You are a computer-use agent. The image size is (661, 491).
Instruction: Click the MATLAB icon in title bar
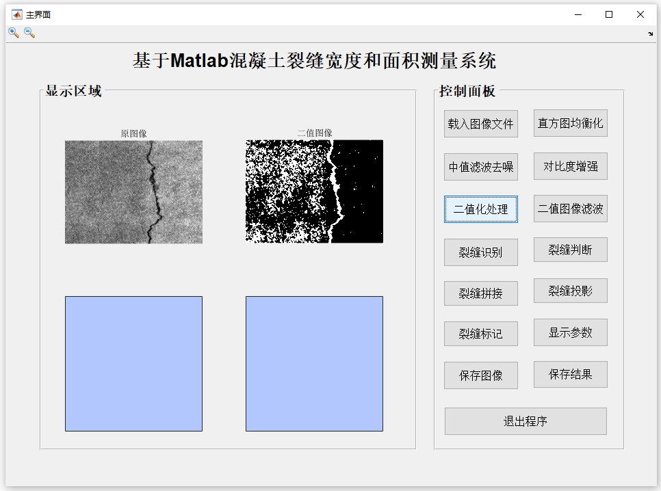coord(17,15)
